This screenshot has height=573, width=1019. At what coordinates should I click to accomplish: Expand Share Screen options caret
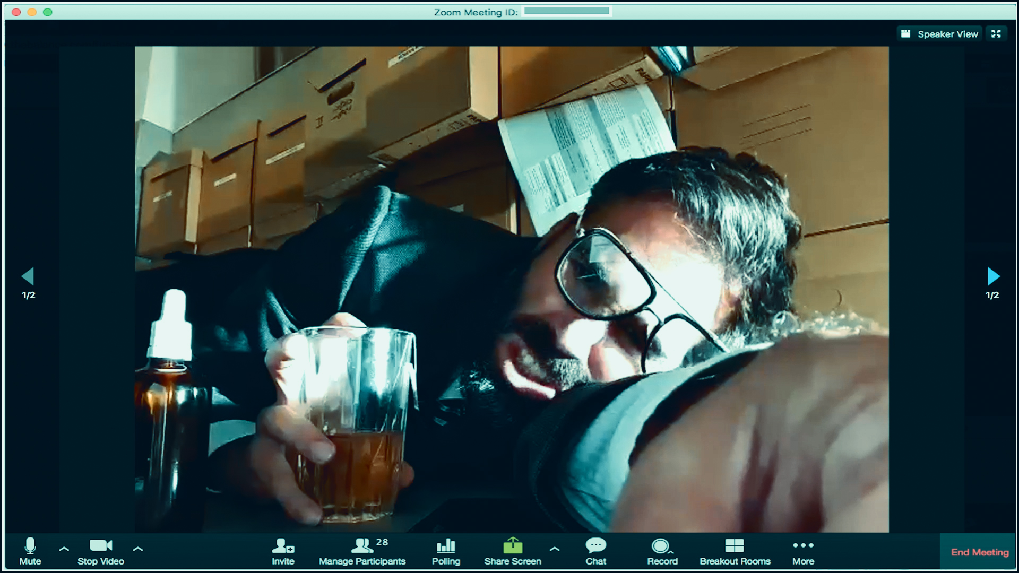tap(555, 549)
